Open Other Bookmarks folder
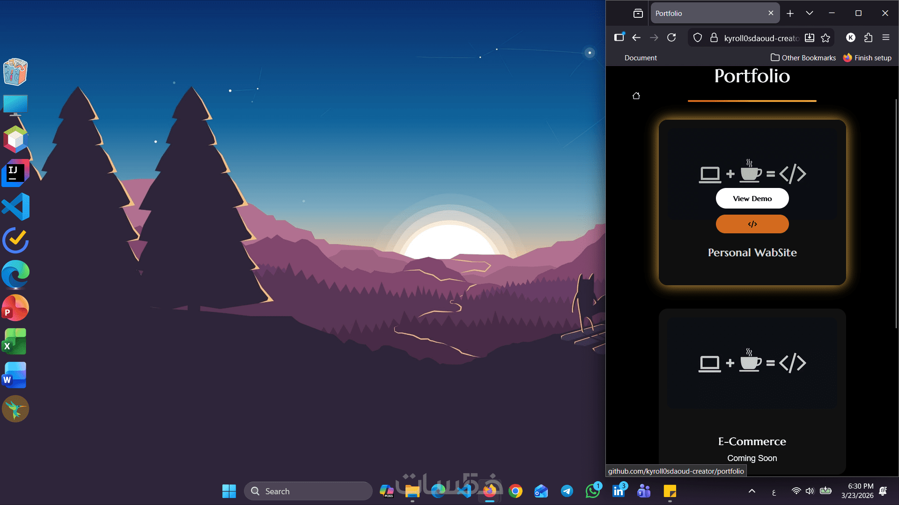Screen dimensions: 899x505 coord(803,58)
